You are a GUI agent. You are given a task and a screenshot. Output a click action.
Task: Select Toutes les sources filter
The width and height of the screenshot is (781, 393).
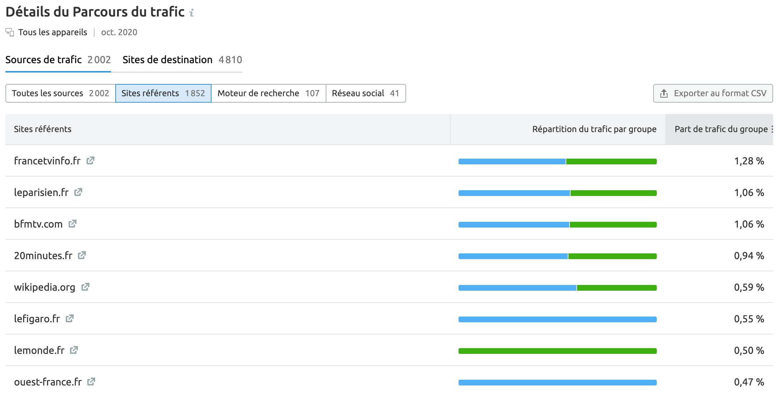60,93
